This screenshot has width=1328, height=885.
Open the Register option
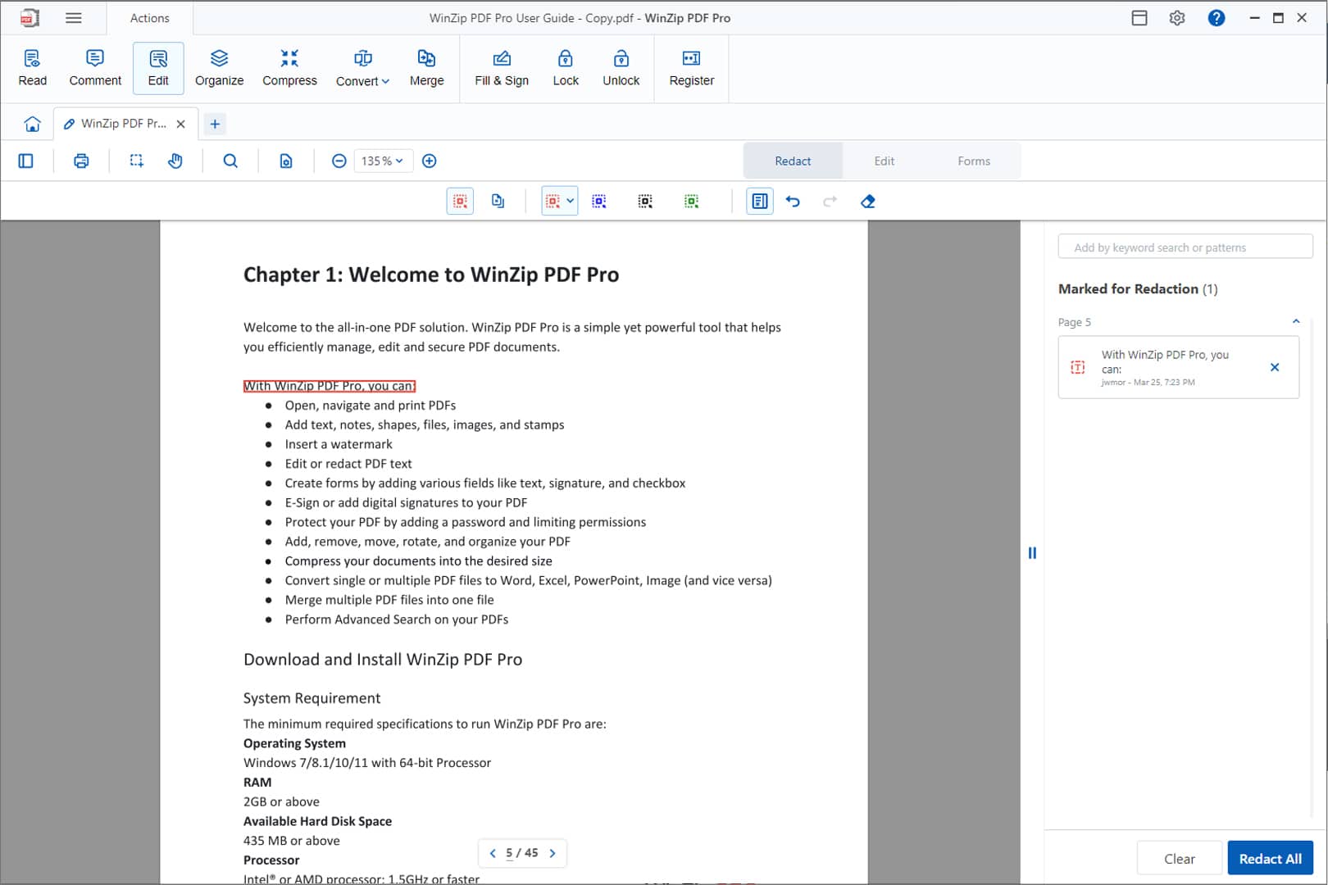coord(691,68)
